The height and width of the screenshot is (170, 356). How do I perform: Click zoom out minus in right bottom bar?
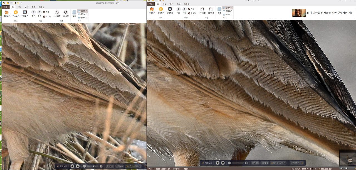click(229, 163)
